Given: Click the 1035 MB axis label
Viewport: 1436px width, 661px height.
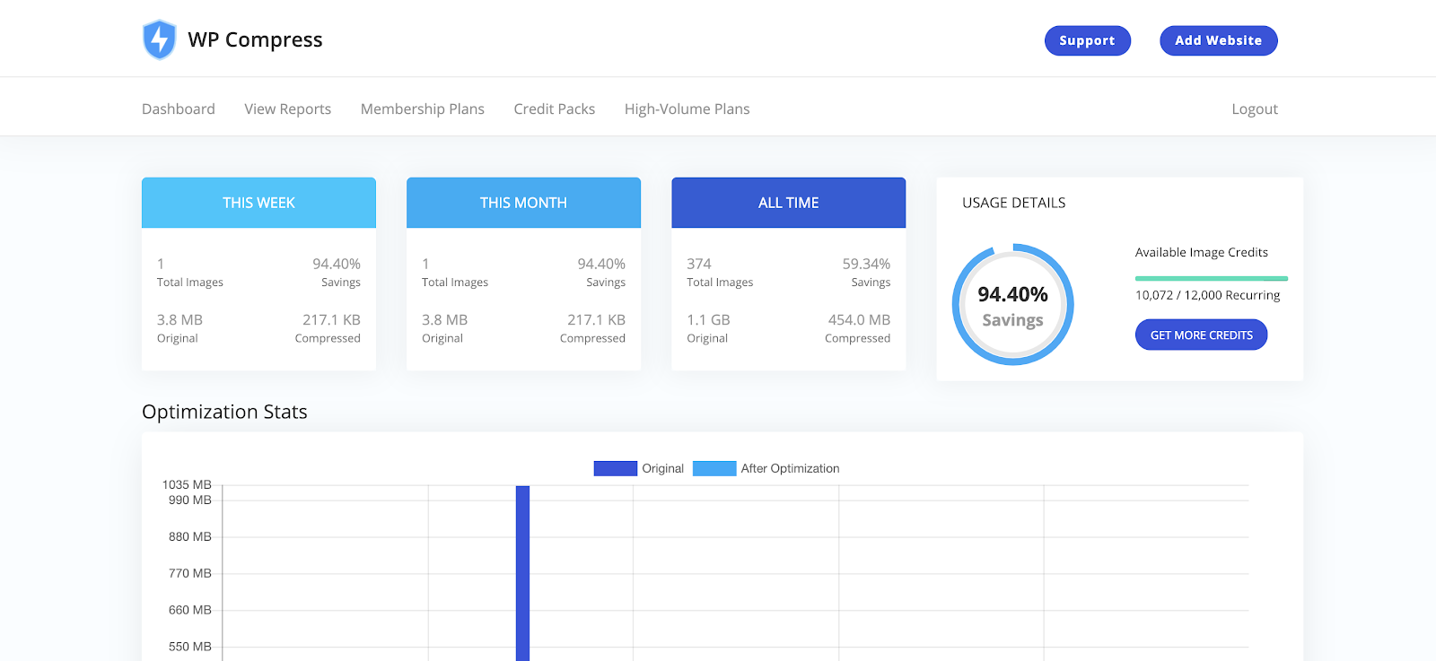Looking at the screenshot, I should 187,484.
